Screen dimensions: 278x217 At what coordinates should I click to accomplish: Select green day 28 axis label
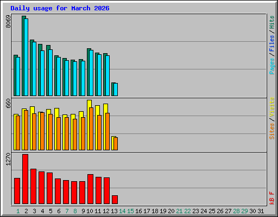236,211
